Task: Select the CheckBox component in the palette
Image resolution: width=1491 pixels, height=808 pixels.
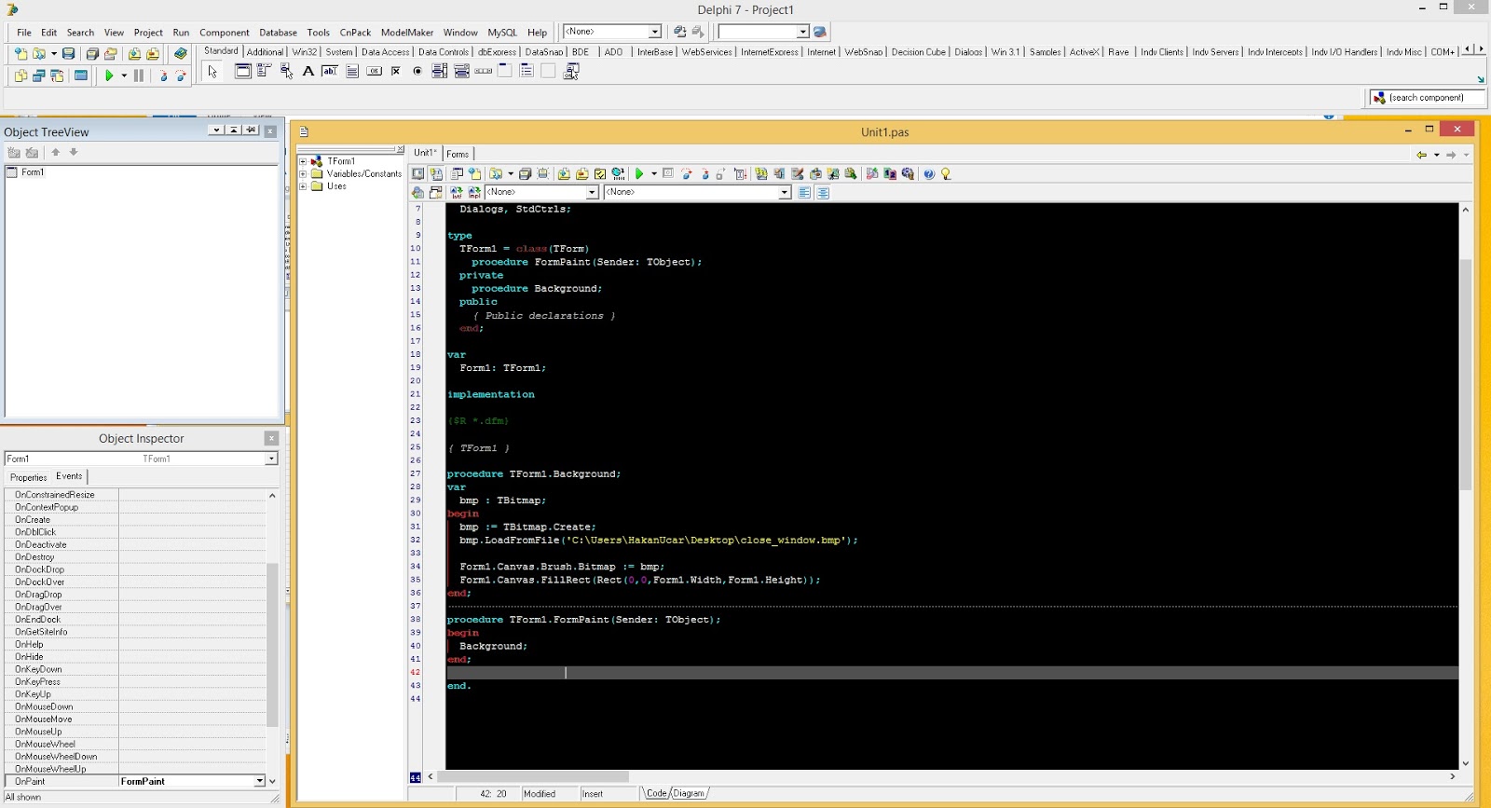Action: [396, 71]
